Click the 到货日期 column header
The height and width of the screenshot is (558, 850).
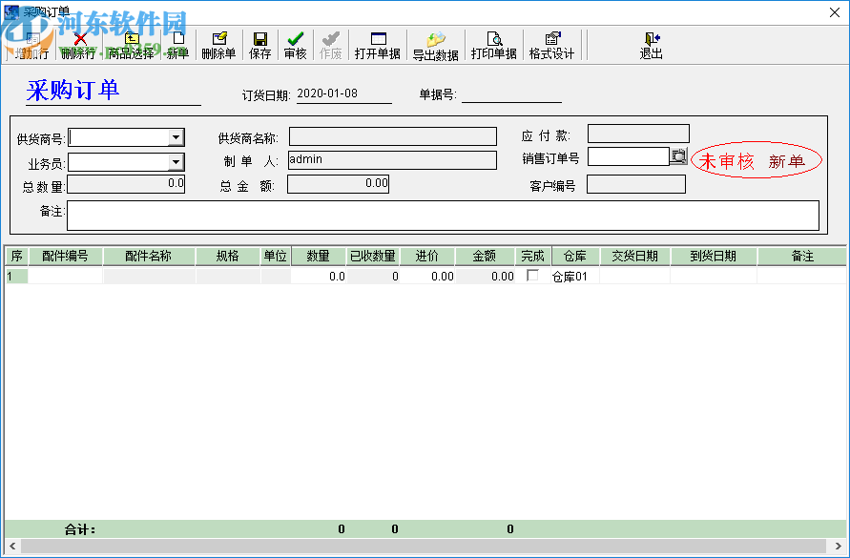714,256
